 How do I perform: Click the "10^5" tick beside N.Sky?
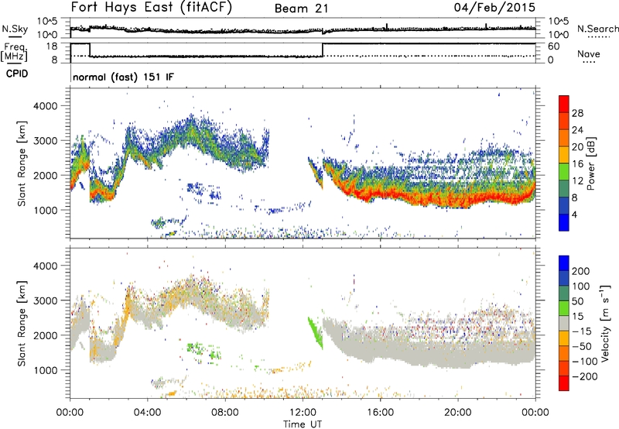pos(47,22)
